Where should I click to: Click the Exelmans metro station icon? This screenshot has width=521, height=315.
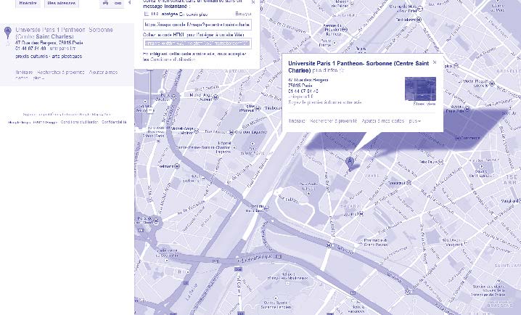pyautogui.click(x=177, y=165)
